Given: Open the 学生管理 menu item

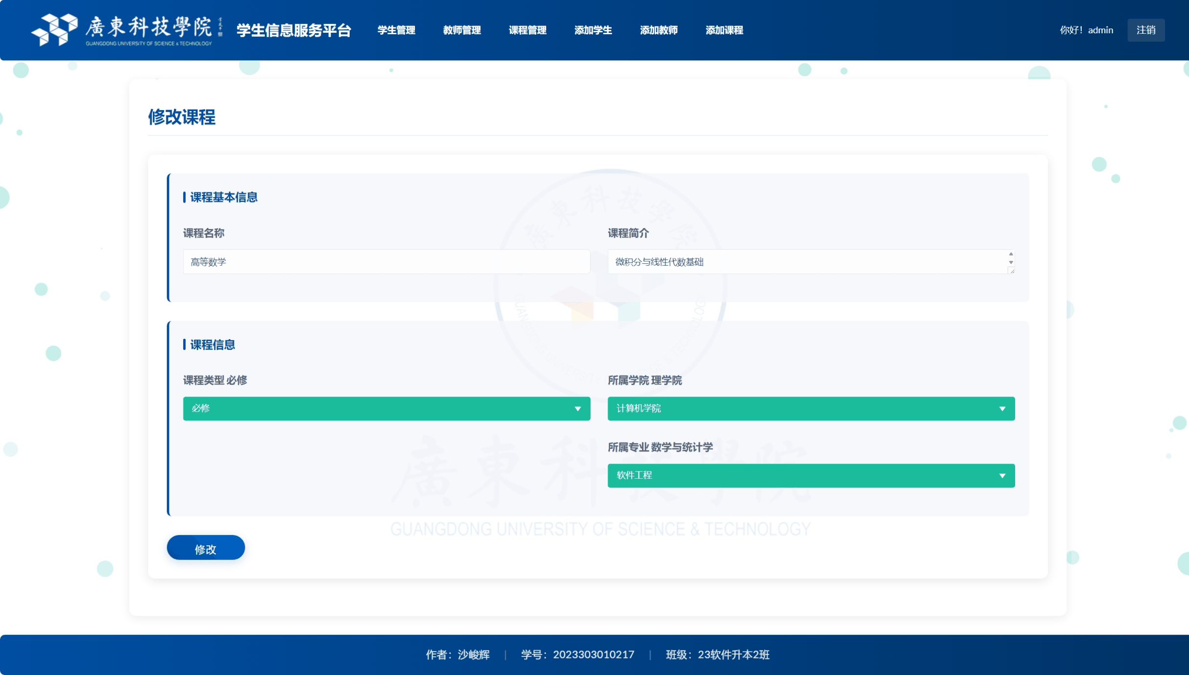Looking at the screenshot, I should tap(396, 30).
